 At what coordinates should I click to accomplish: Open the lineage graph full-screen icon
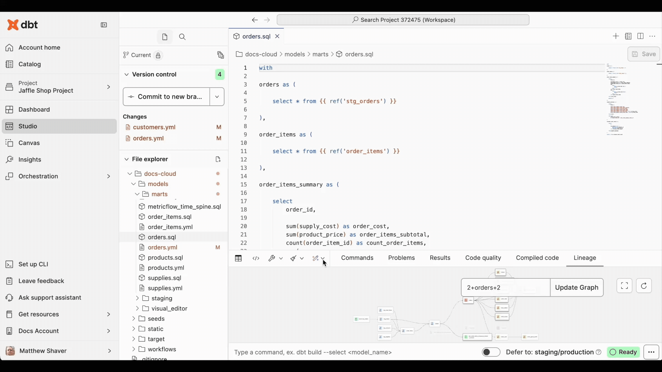[624, 286]
